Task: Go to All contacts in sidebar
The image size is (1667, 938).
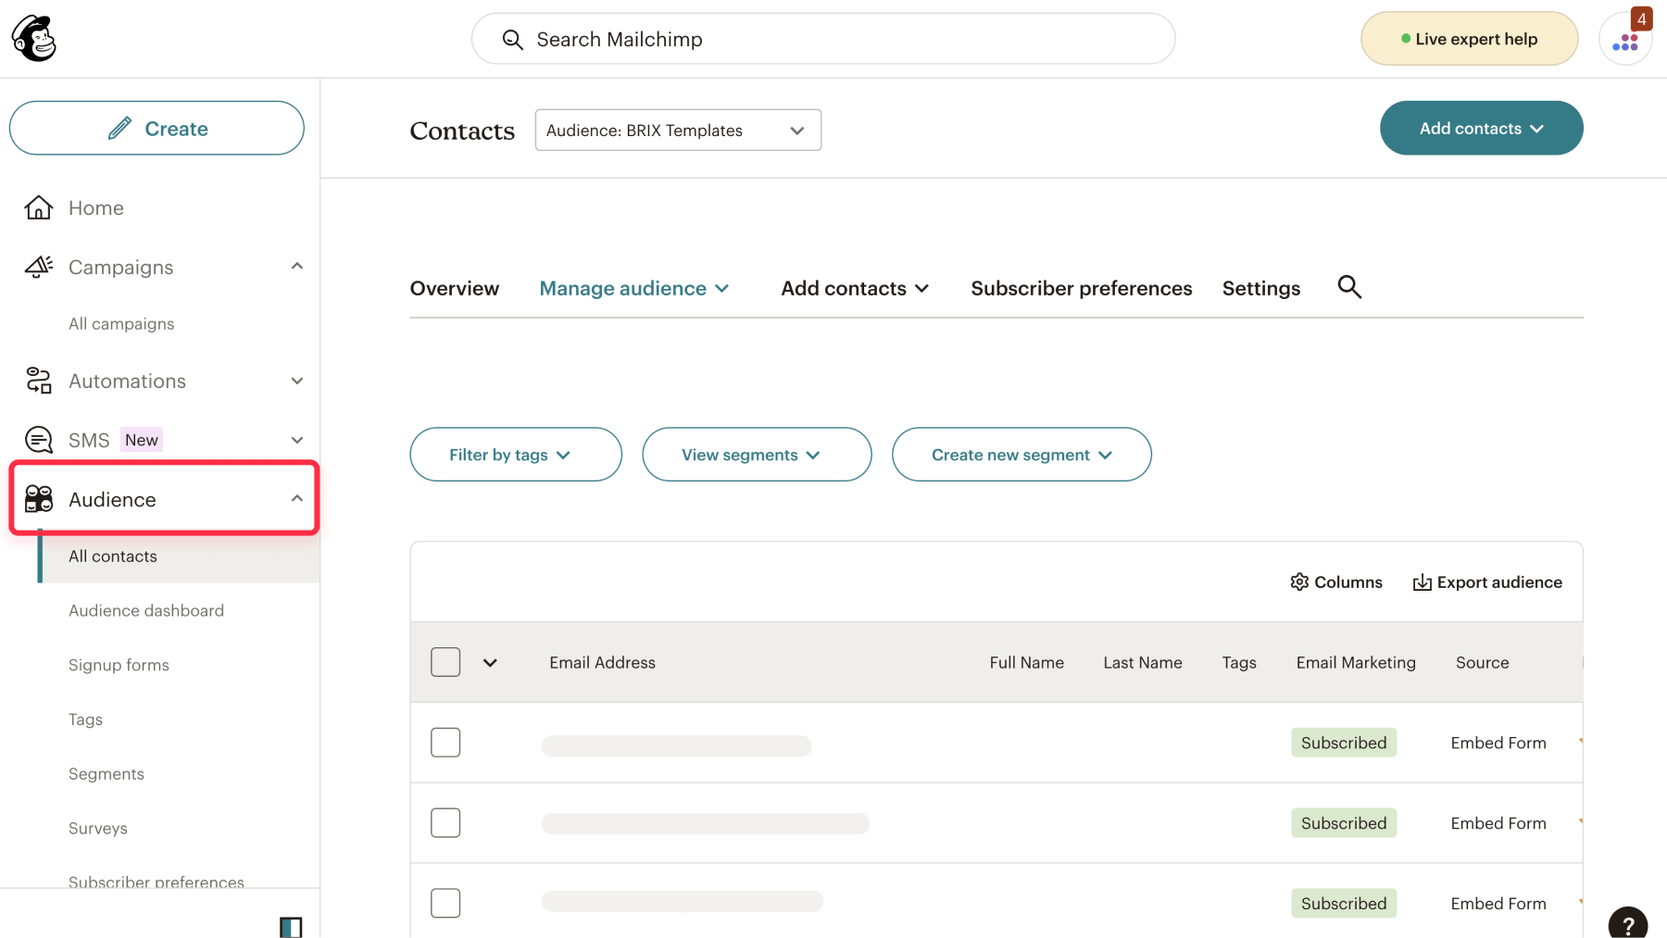Action: click(x=180, y=557)
